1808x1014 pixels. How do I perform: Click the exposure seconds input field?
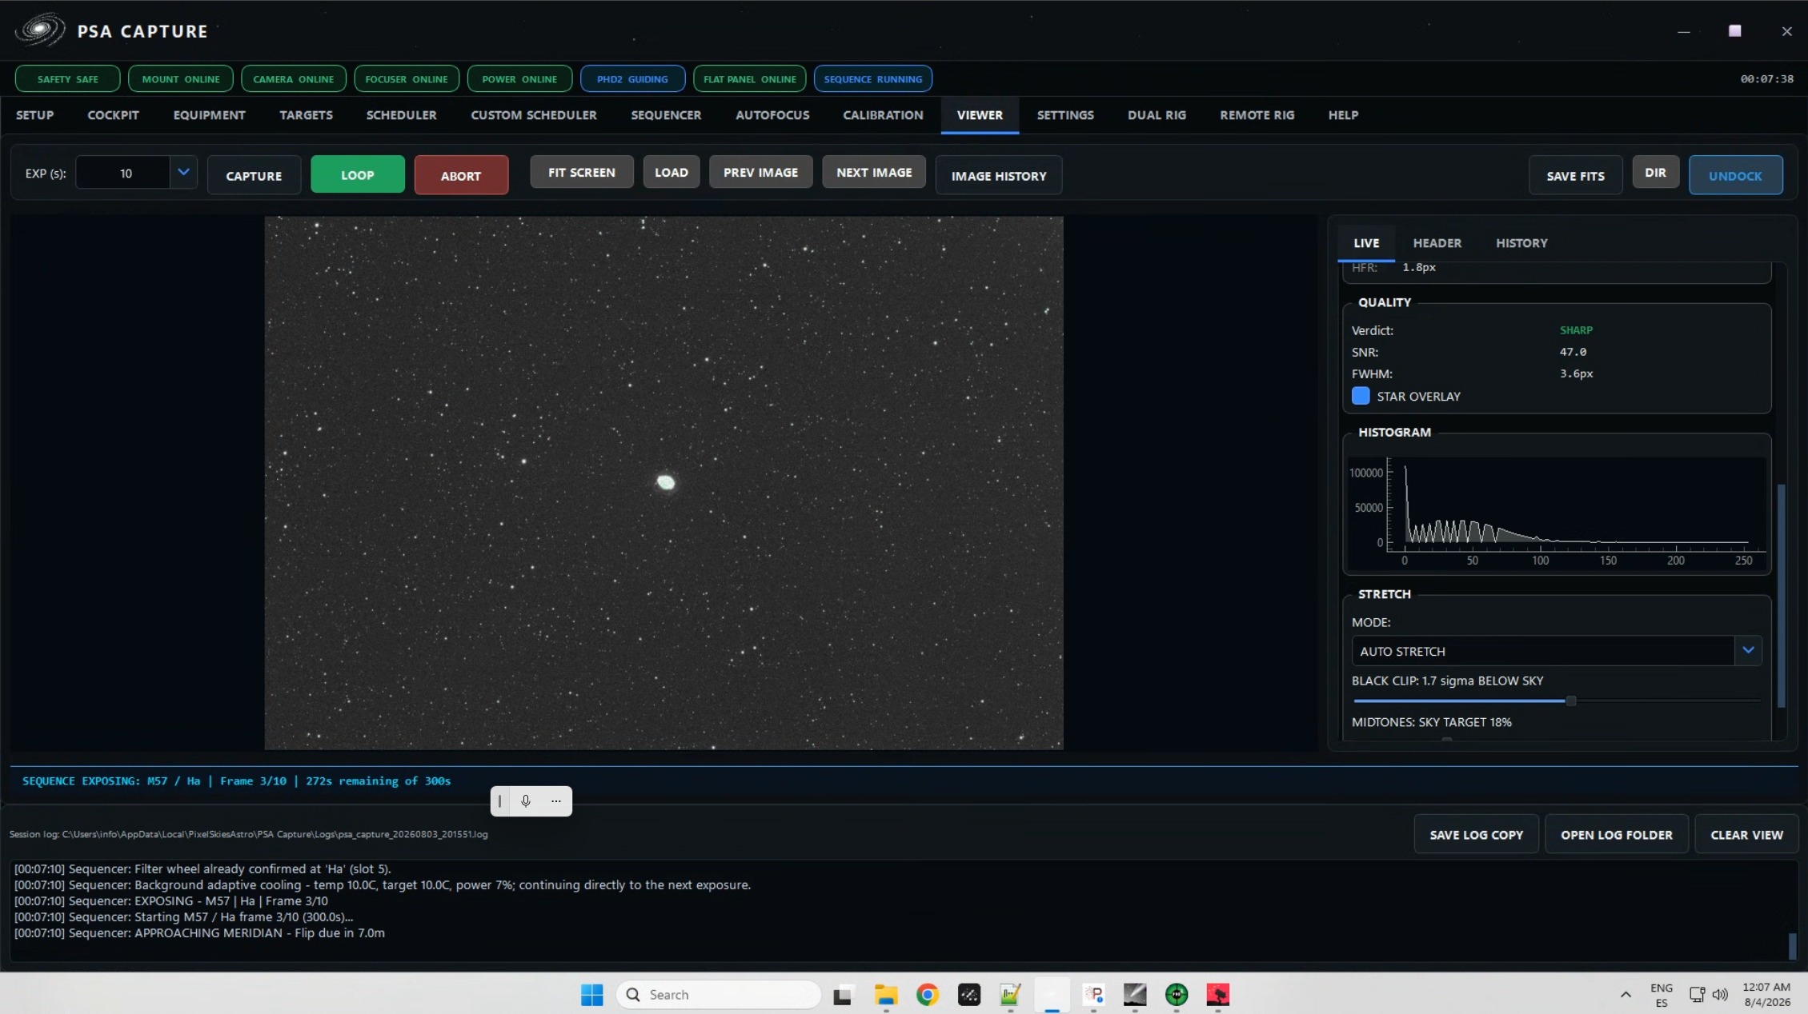pyautogui.click(x=123, y=173)
